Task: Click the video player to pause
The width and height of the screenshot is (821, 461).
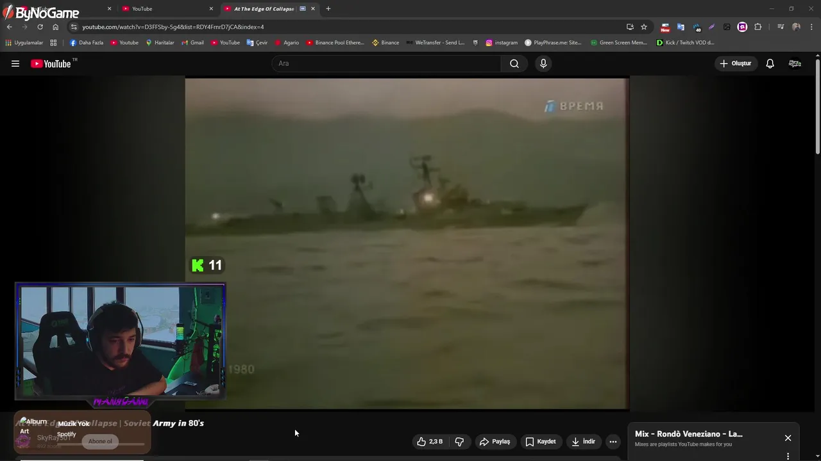Action: pos(407,243)
